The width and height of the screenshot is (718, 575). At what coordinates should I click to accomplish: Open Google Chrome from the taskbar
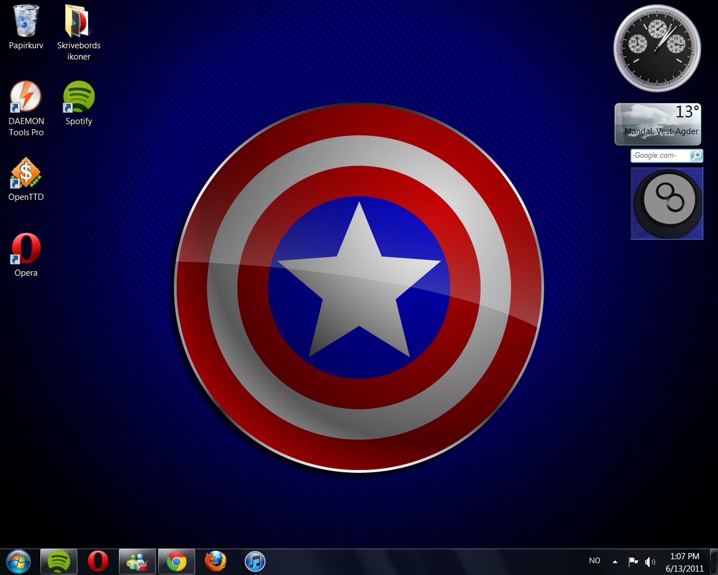(177, 562)
